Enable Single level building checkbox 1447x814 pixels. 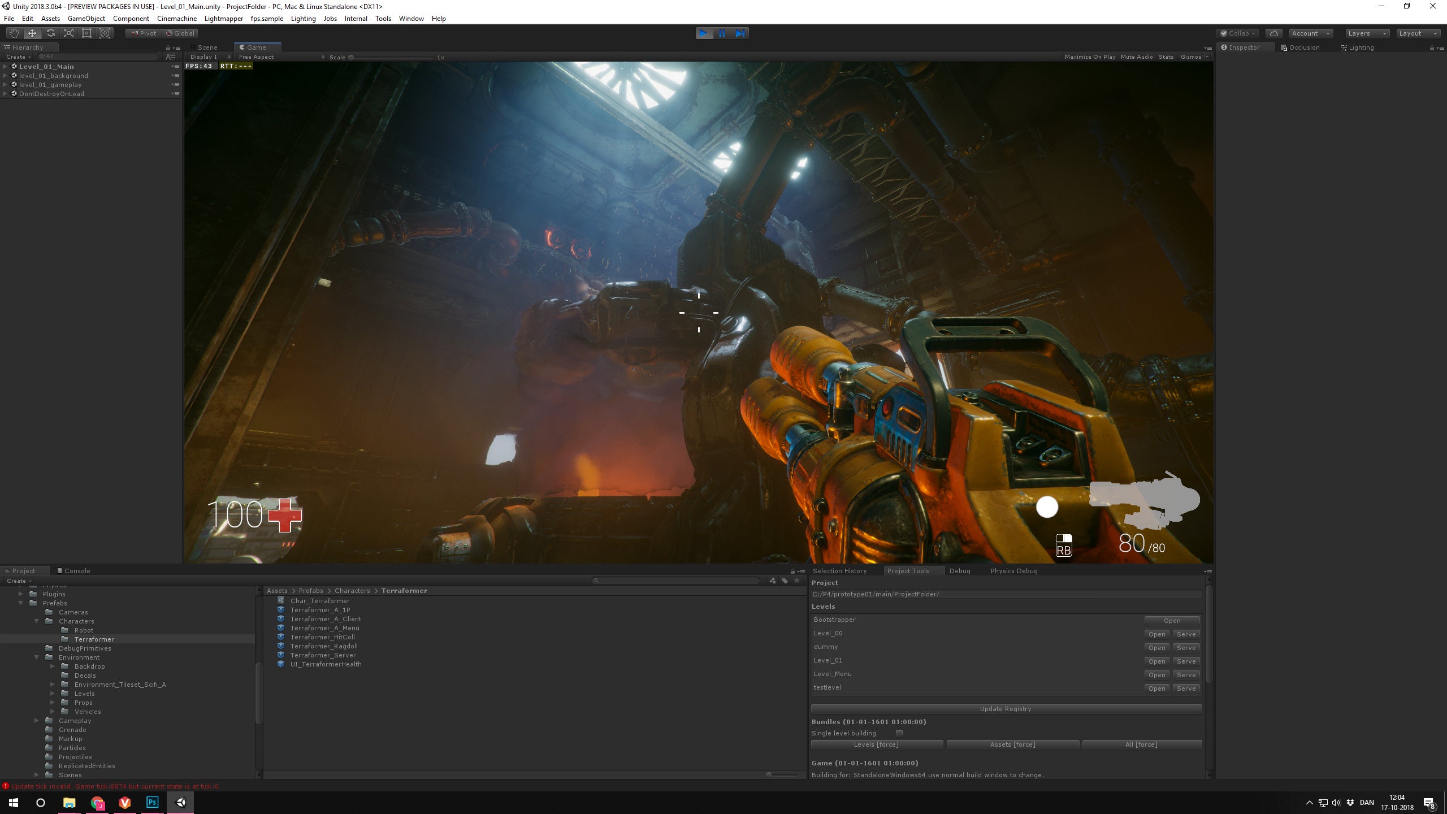tap(899, 732)
